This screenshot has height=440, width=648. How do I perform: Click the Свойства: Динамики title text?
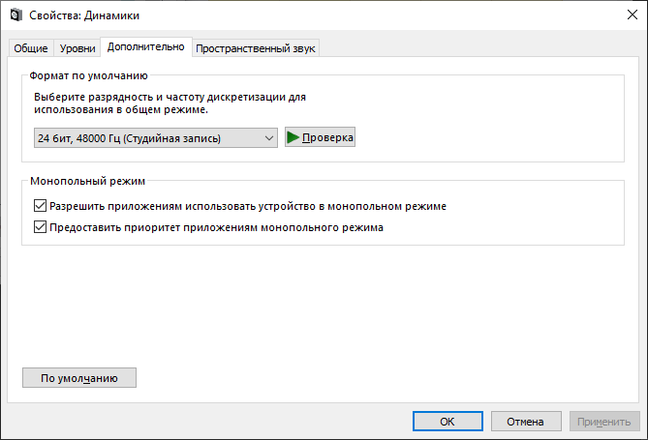84,14
